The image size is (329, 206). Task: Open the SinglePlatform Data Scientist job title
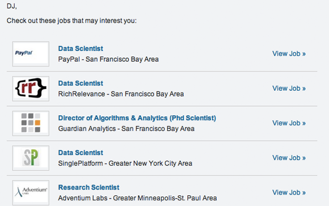click(x=81, y=153)
